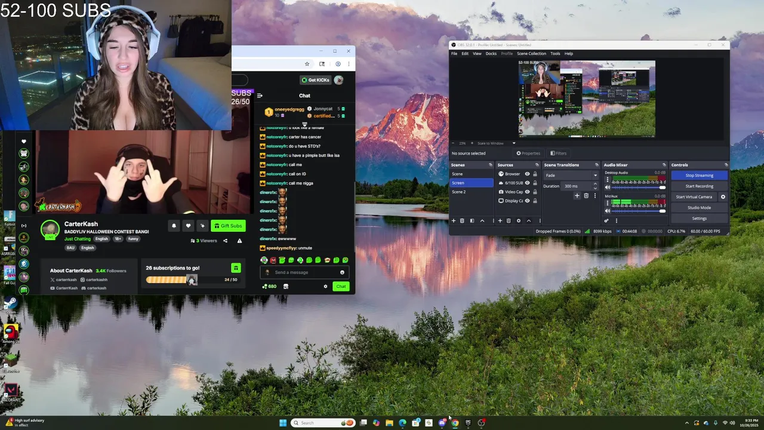Toggle the lock on Display Capture source
The height and width of the screenshot is (430, 764).
(x=535, y=201)
